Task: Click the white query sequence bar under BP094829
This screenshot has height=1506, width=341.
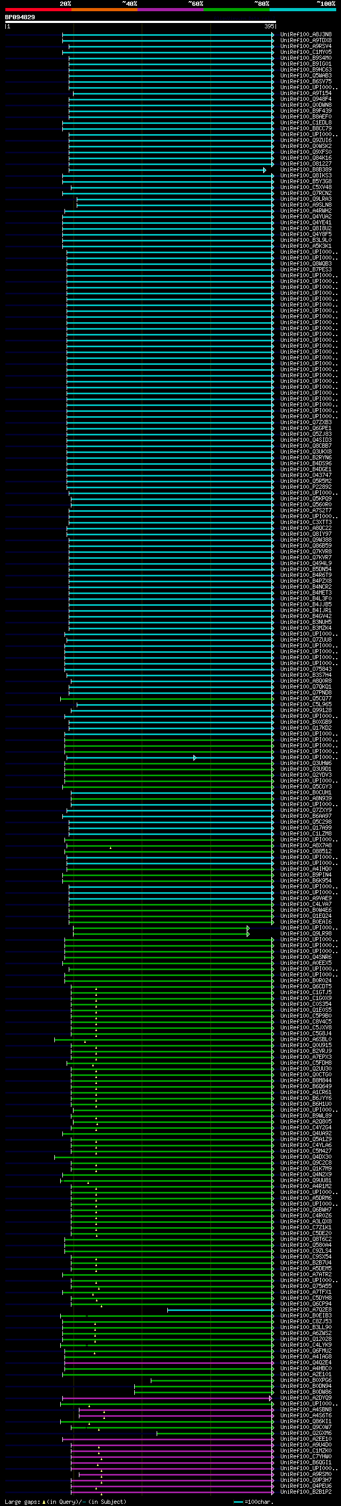Action: click(x=141, y=22)
